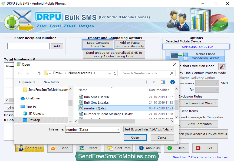This screenshot has width=234, height=161.
Task: Select 3D Objects in the navigation pane
Action: coord(33,113)
